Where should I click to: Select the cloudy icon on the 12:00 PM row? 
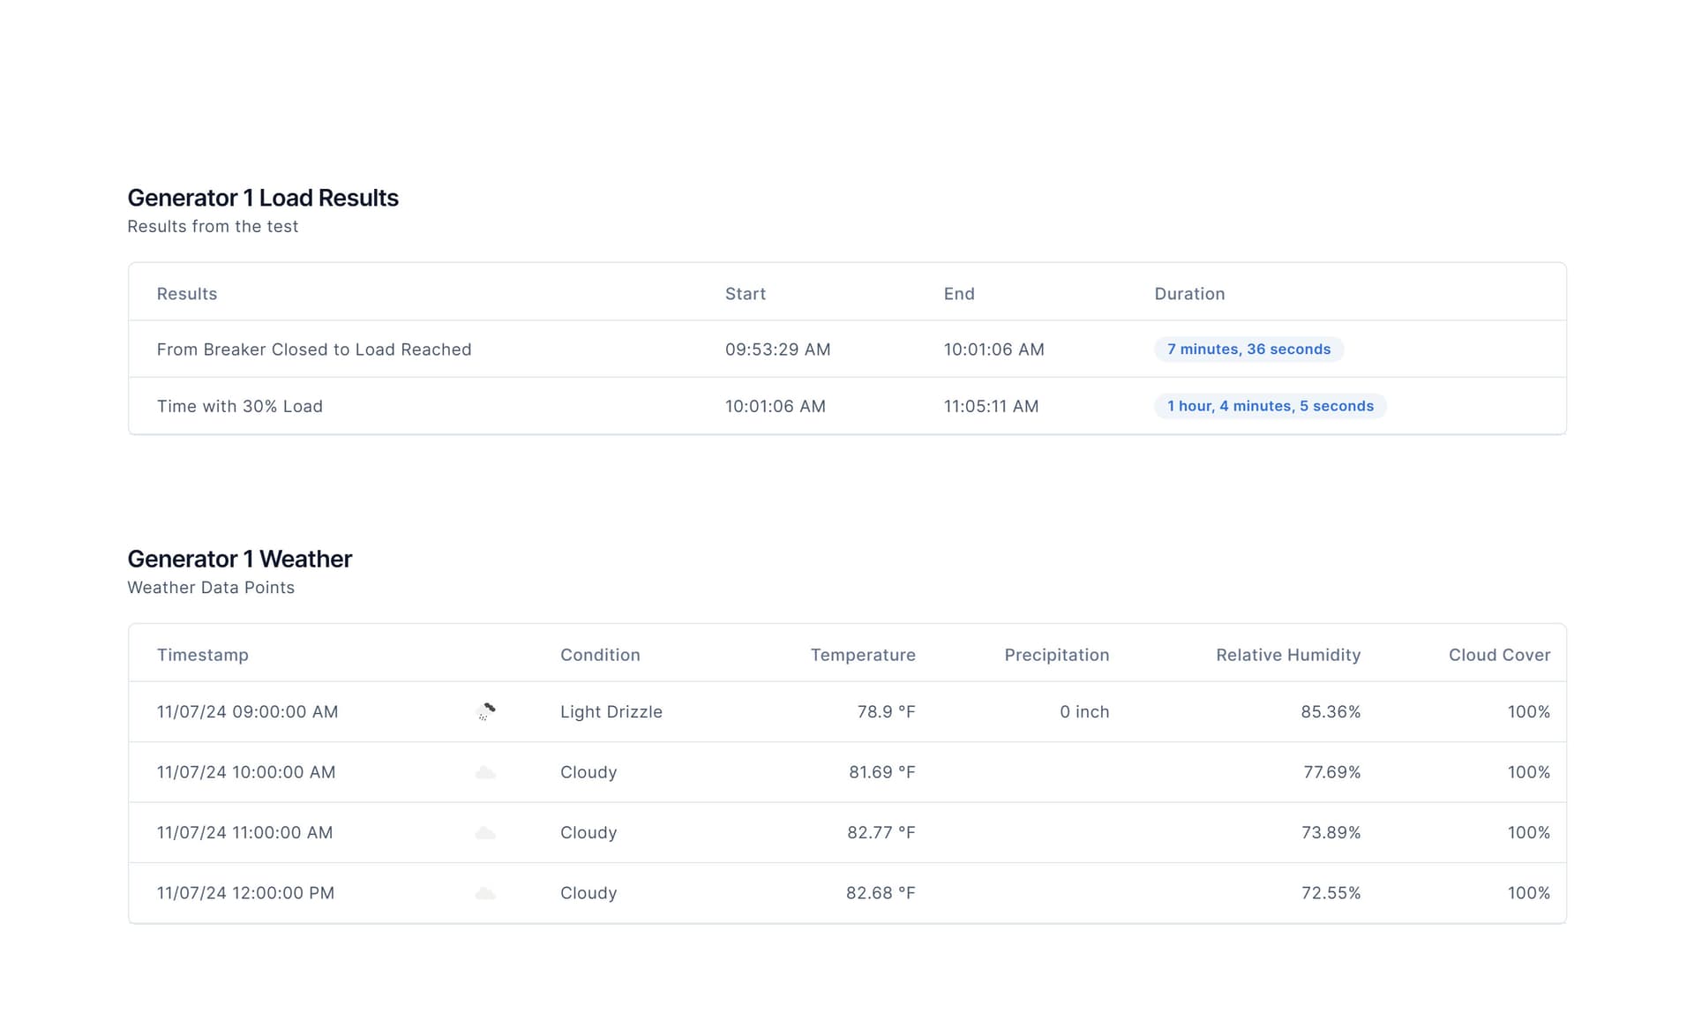click(x=486, y=892)
